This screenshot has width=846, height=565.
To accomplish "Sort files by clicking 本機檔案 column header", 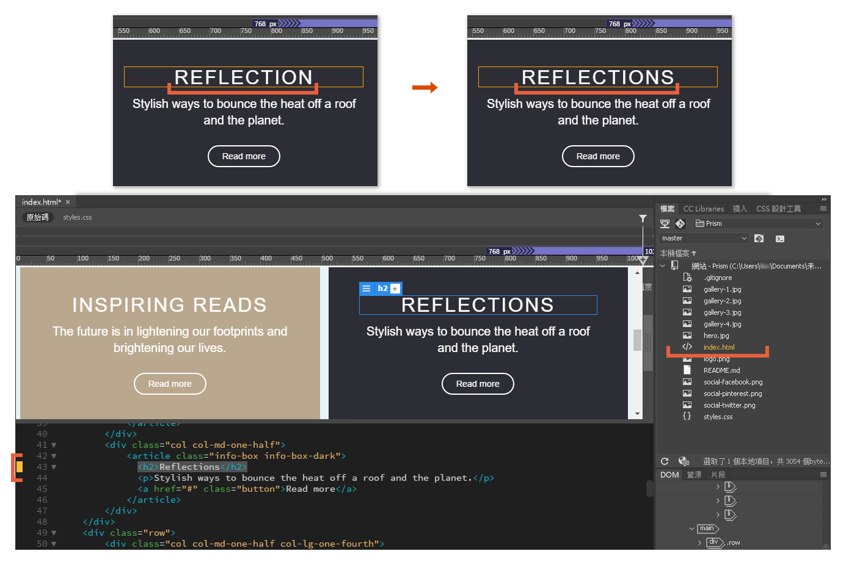I will [x=678, y=253].
